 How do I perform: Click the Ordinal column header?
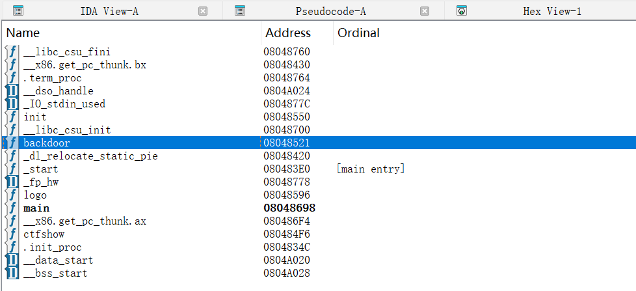pyautogui.click(x=358, y=33)
